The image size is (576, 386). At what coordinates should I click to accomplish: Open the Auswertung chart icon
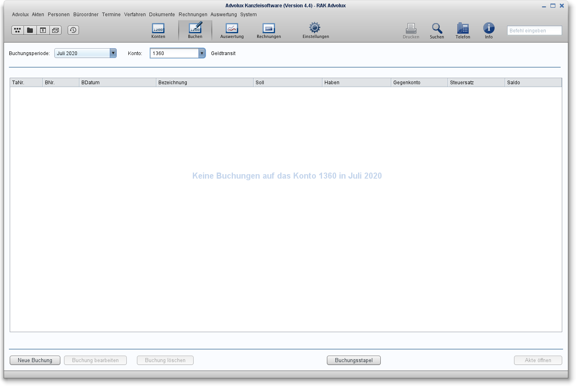(232, 31)
